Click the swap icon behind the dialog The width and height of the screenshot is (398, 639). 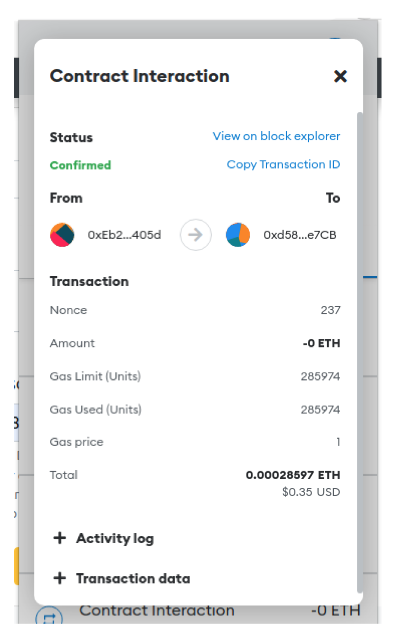pos(49,617)
